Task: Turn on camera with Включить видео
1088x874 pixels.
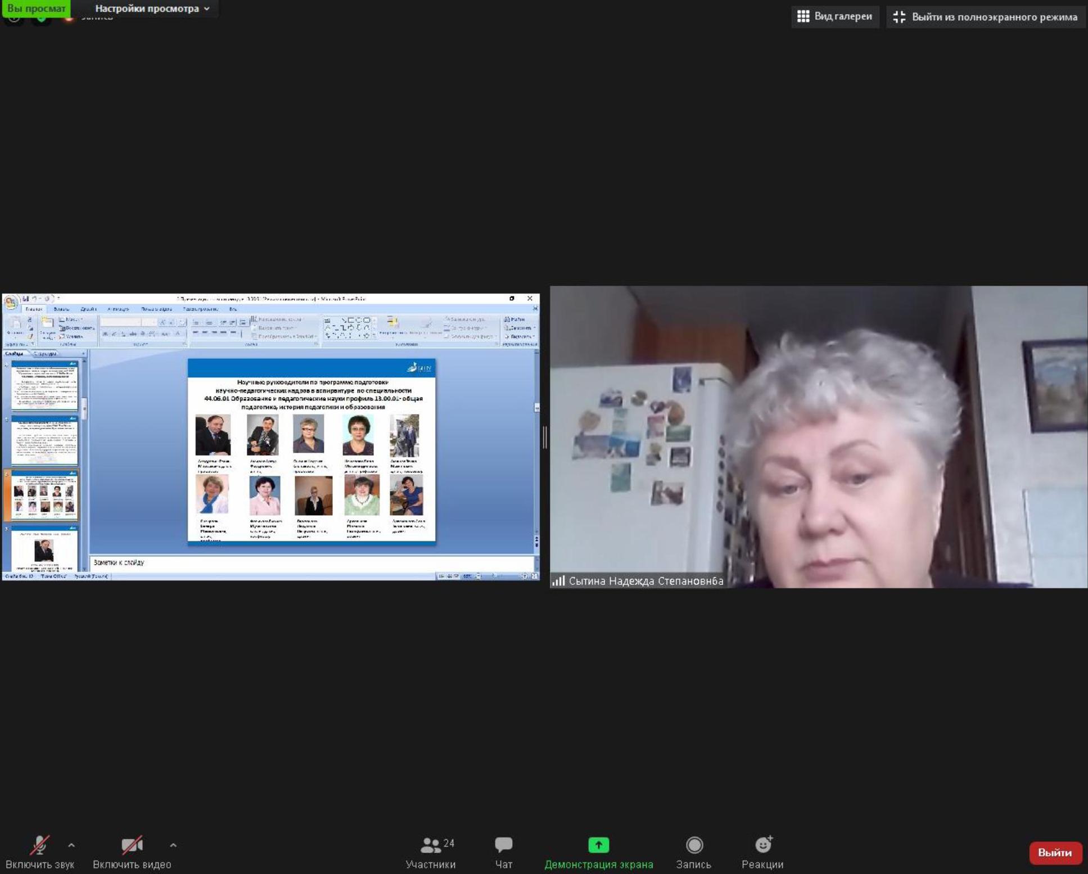Action: (x=132, y=845)
